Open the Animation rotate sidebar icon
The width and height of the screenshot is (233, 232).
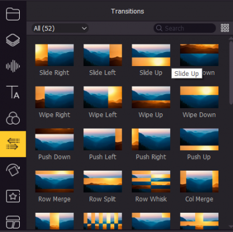(x=13, y=170)
